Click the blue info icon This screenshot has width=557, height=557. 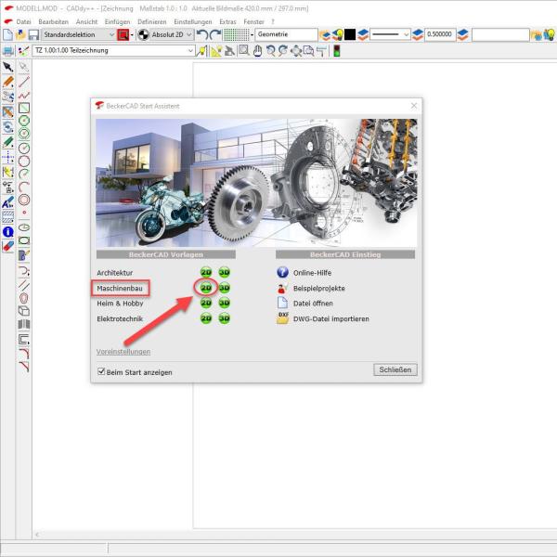click(x=7, y=232)
